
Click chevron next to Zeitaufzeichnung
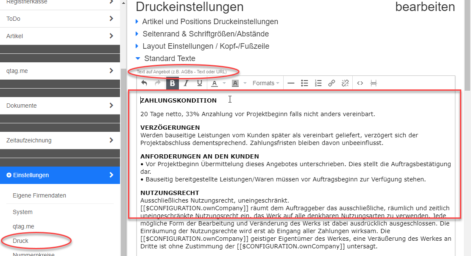[111, 140]
